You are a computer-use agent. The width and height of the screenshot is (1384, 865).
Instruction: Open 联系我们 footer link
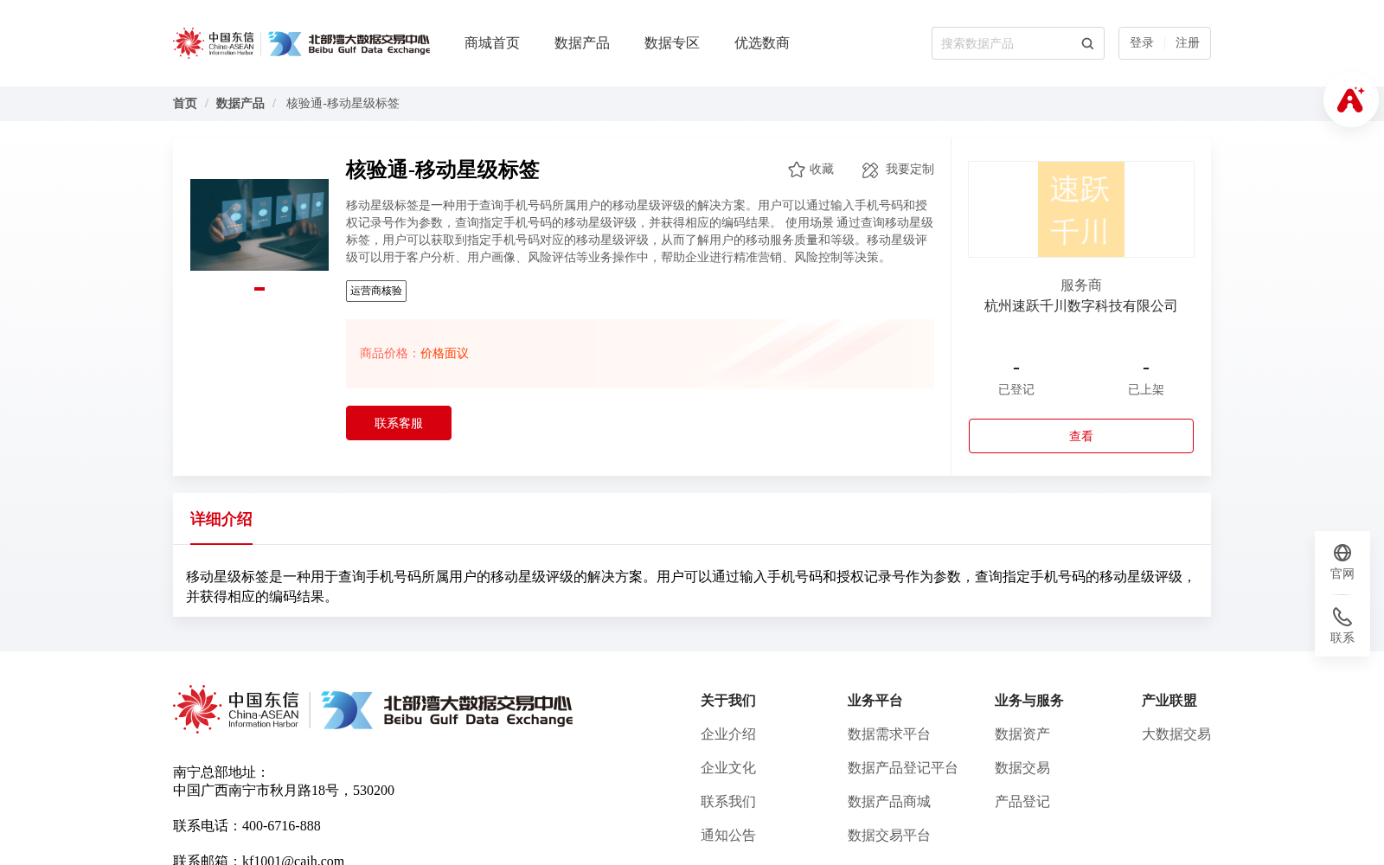[x=728, y=802]
